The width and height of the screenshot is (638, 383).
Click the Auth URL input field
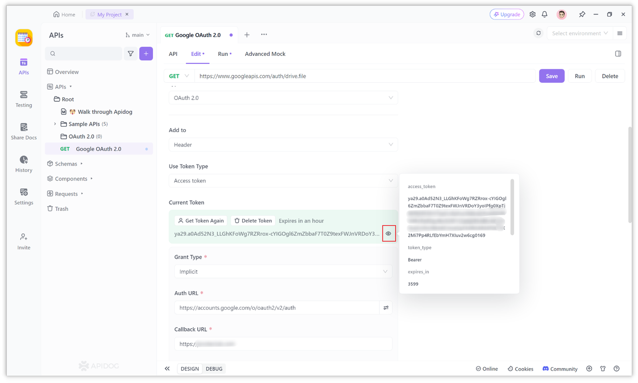coord(277,308)
